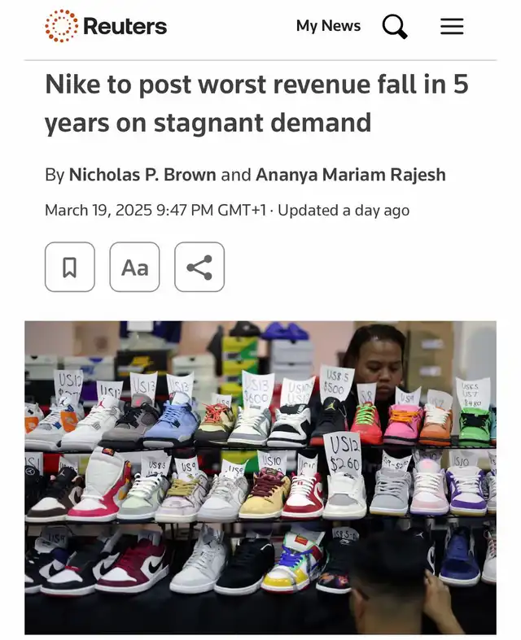The image size is (521, 640).
Task: Go to My News
Action: 329,26
